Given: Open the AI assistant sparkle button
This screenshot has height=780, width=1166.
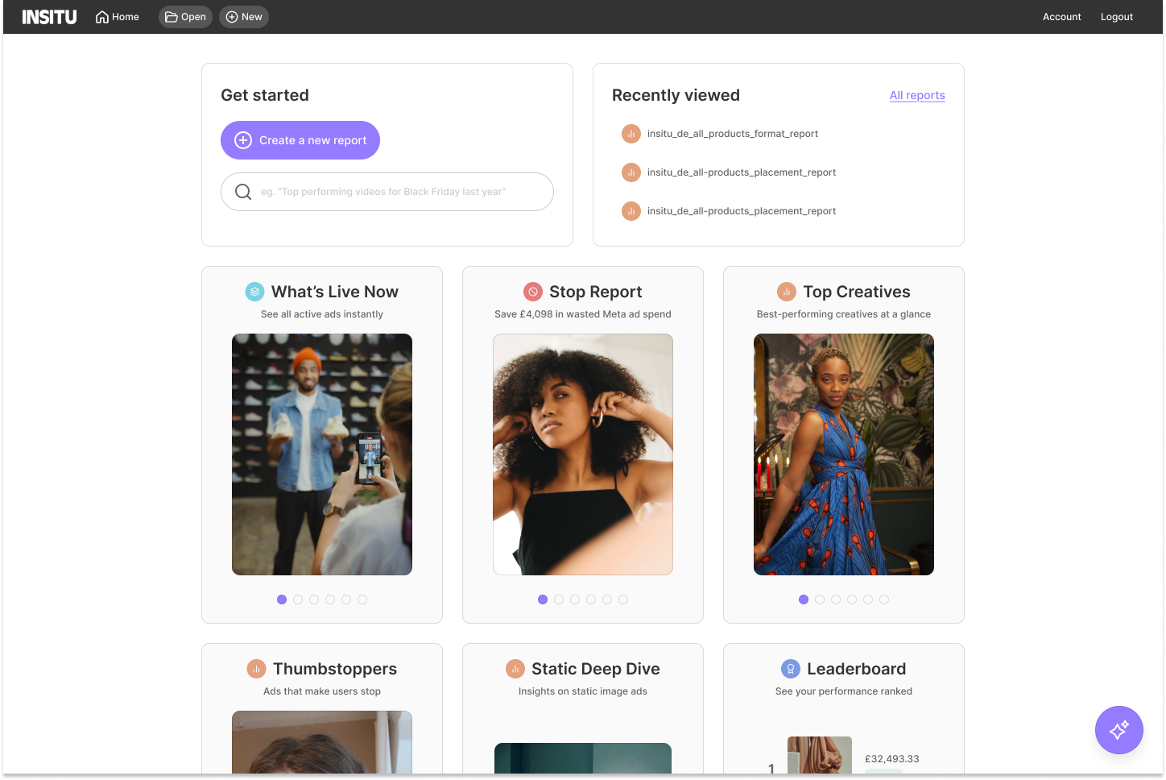Looking at the screenshot, I should 1119,730.
